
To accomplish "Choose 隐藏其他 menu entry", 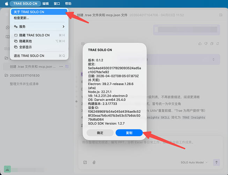I will 39,41.
